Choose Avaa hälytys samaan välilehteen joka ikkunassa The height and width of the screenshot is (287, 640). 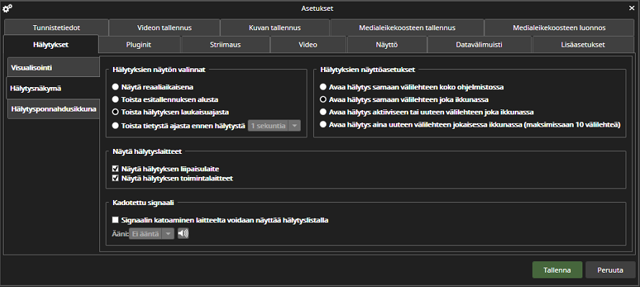click(x=323, y=99)
